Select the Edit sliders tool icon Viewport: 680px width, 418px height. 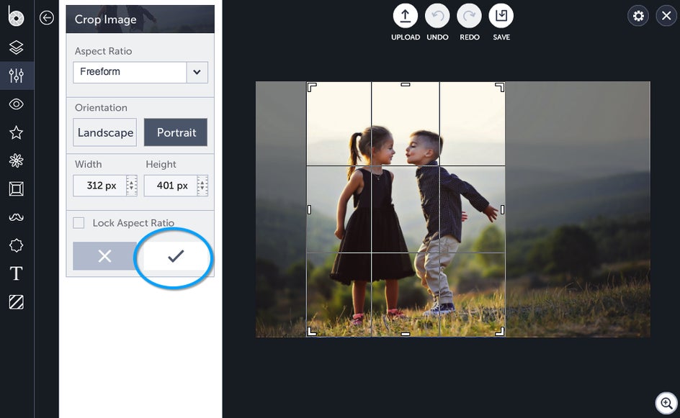16,76
